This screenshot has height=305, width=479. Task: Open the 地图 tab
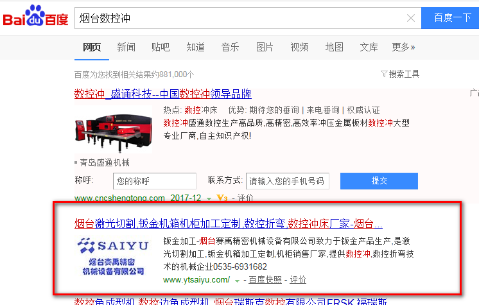coord(334,47)
